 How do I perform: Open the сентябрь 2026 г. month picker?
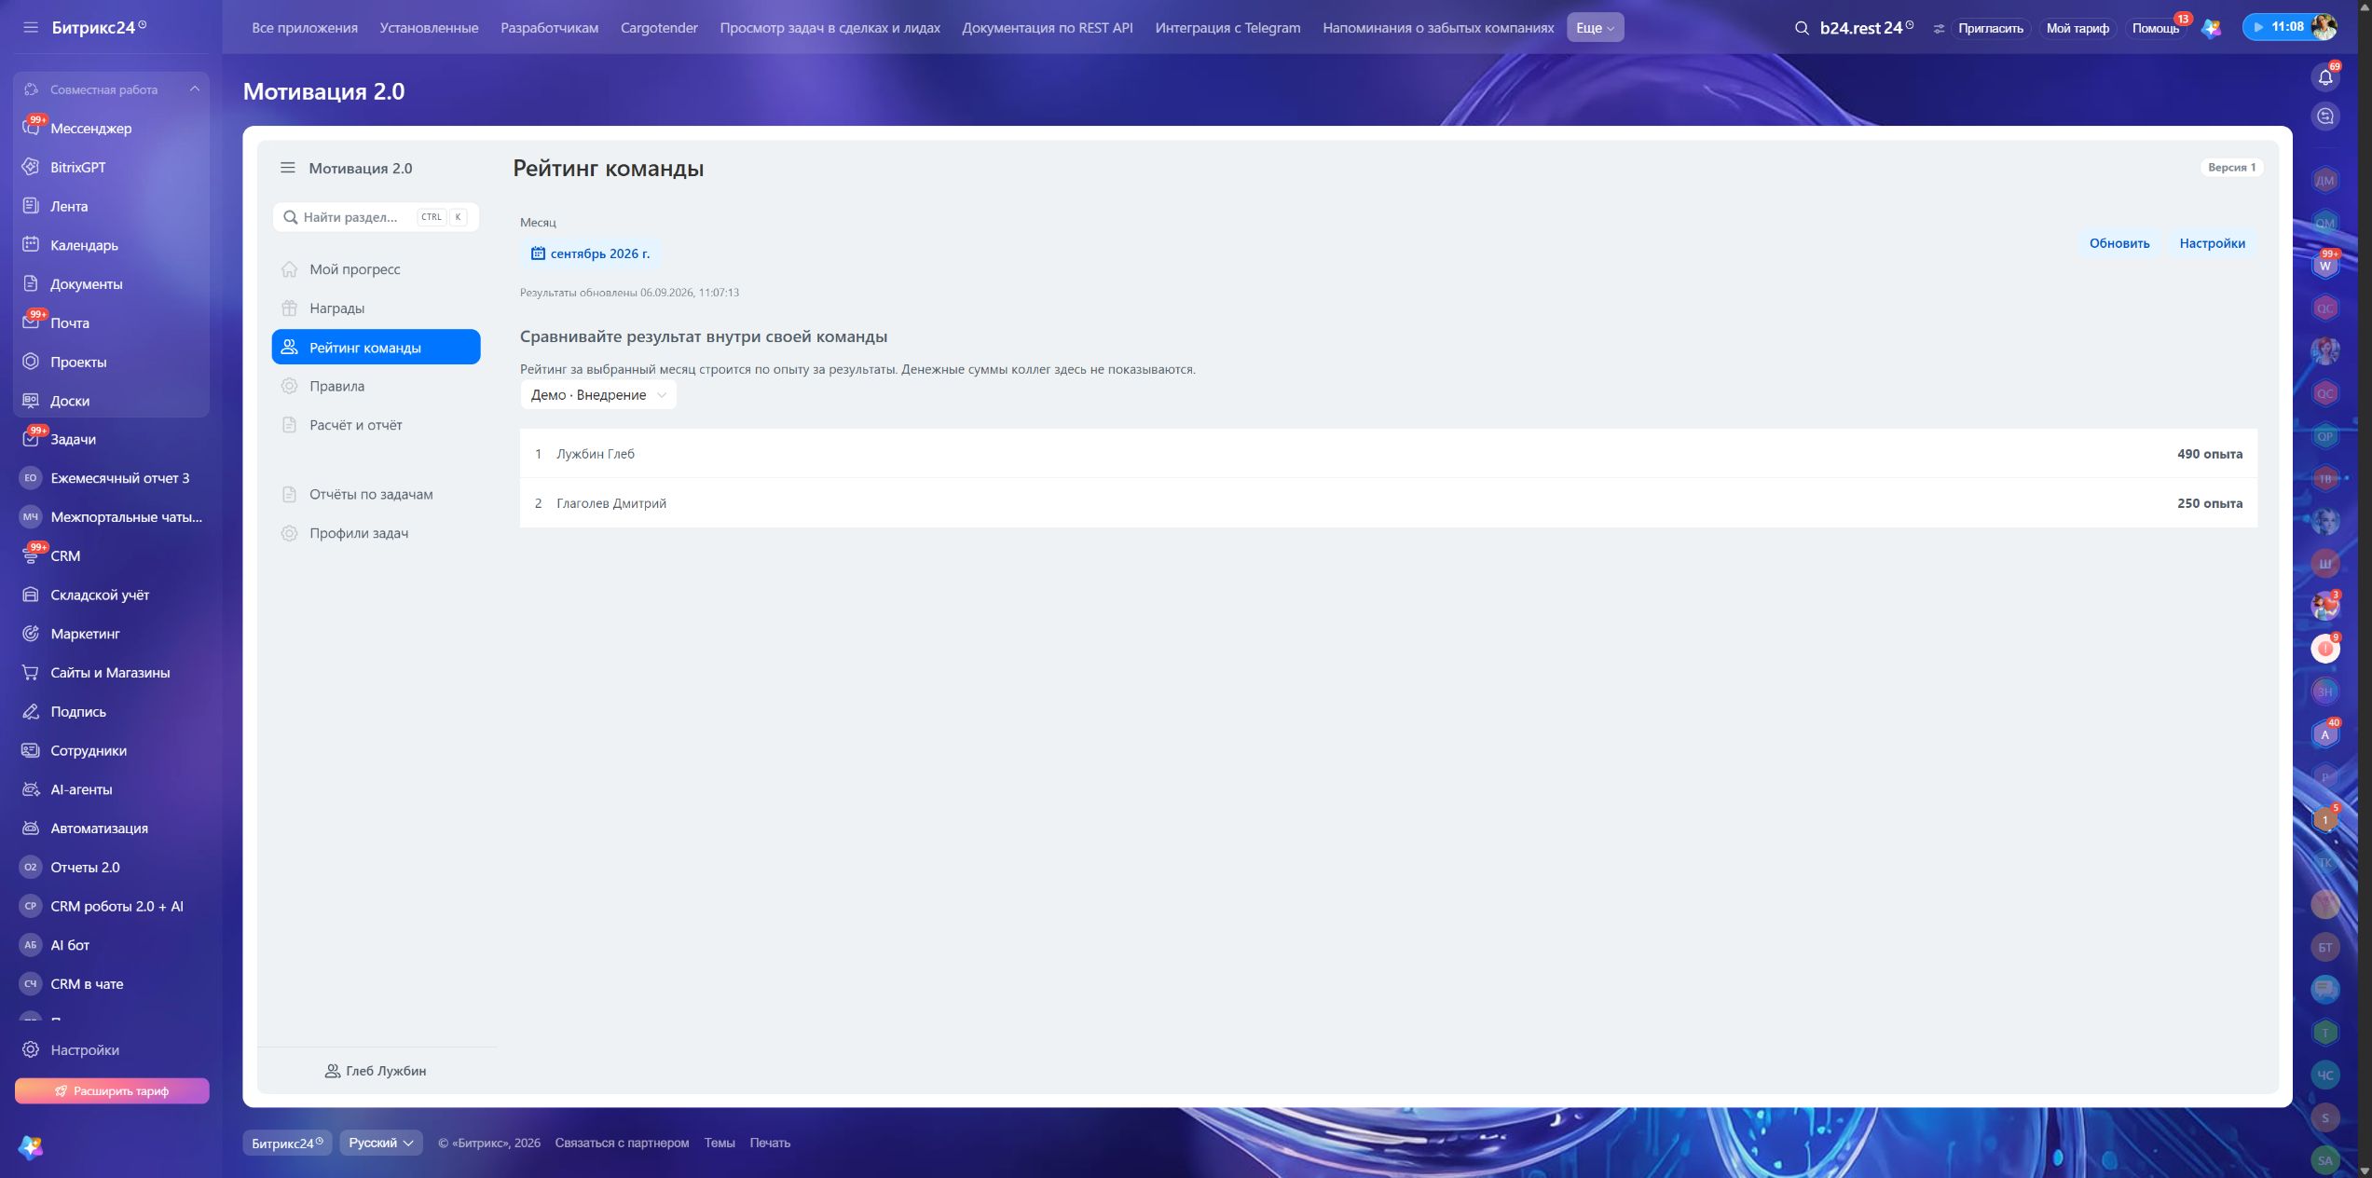click(591, 253)
